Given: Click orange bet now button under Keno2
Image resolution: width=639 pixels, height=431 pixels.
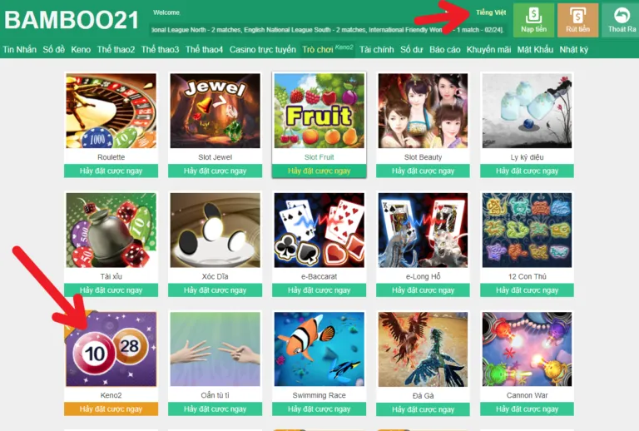Looking at the screenshot, I should point(111,409).
